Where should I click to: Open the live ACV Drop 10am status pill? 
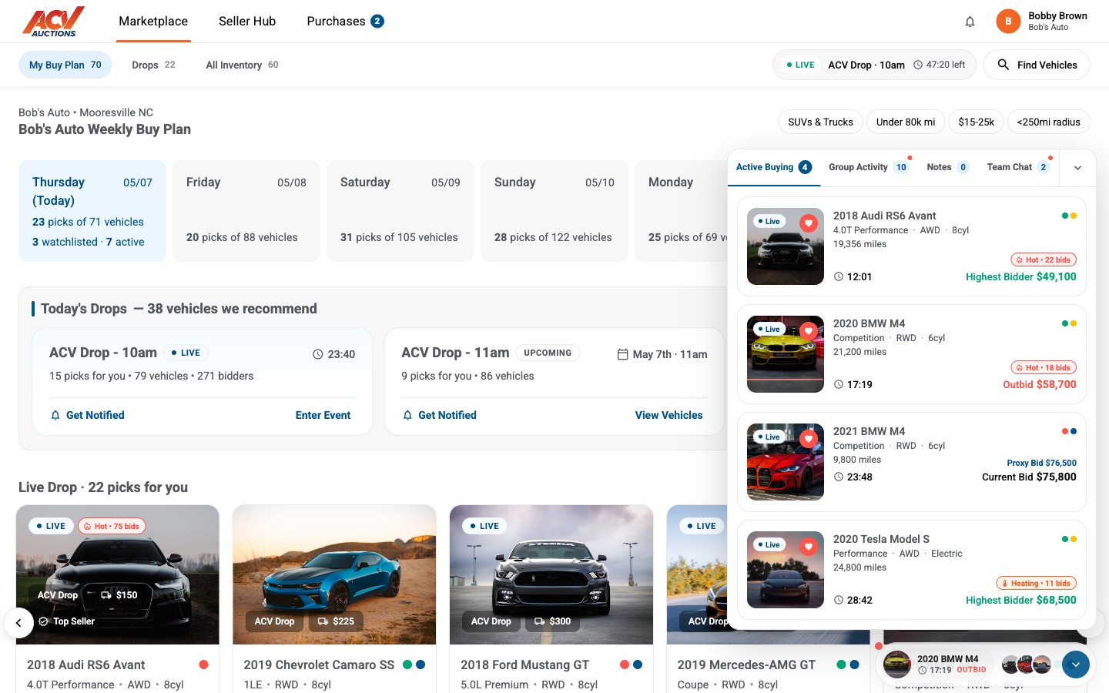874,65
